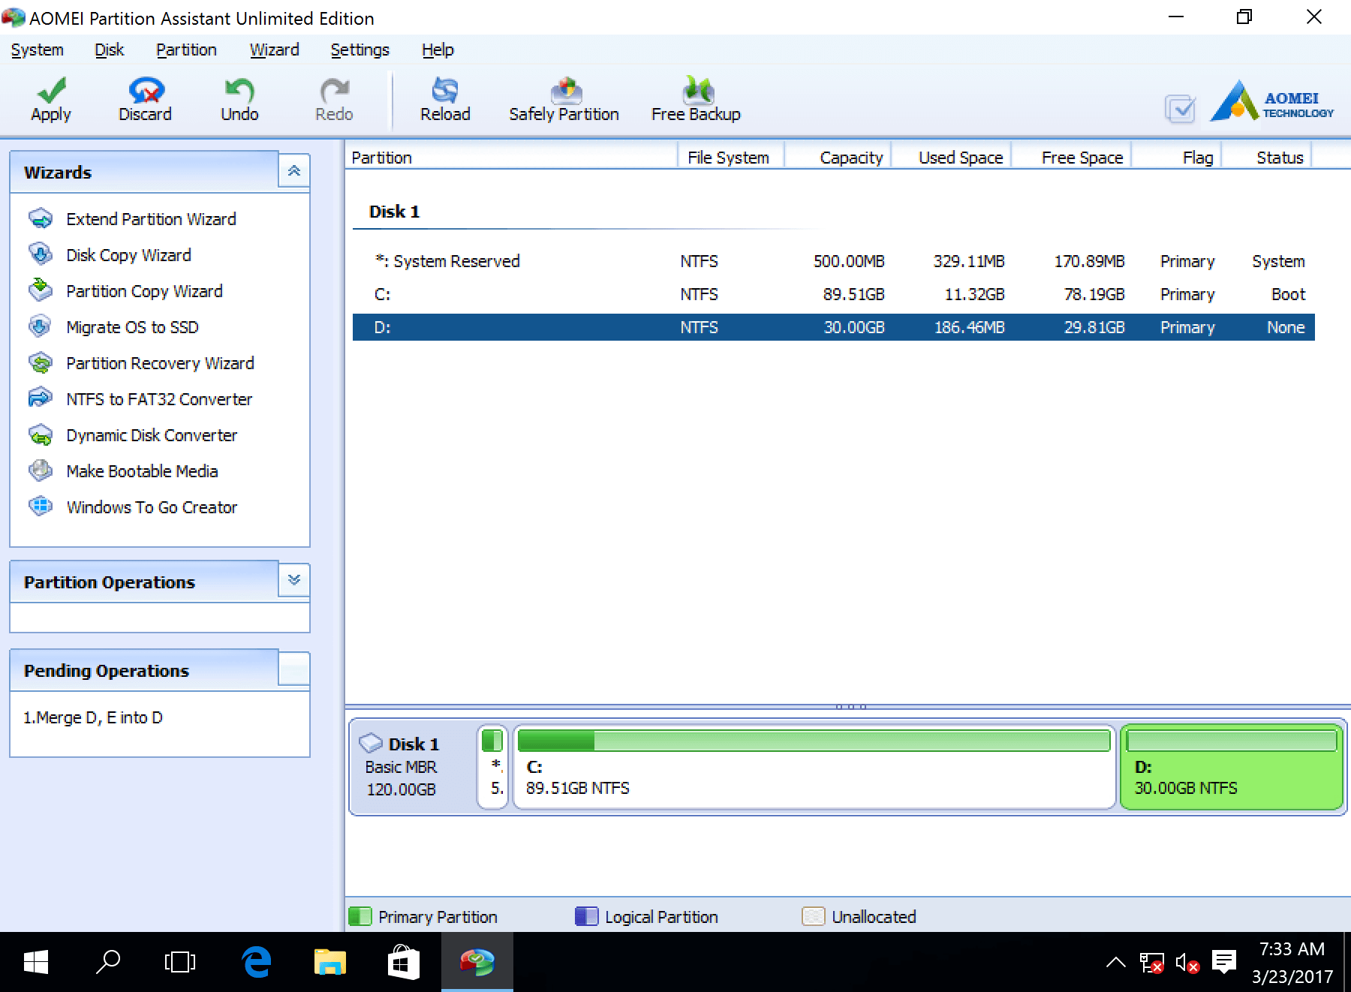The image size is (1351, 992).
Task: Click the Partition Copy Wizard icon
Action: pos(41,290)
